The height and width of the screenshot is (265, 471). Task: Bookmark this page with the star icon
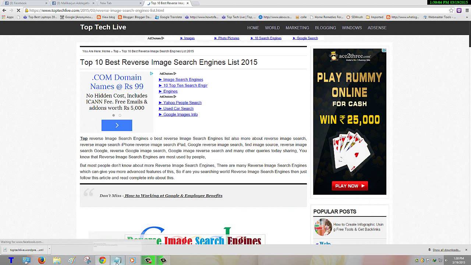click(x=451, y=10)
